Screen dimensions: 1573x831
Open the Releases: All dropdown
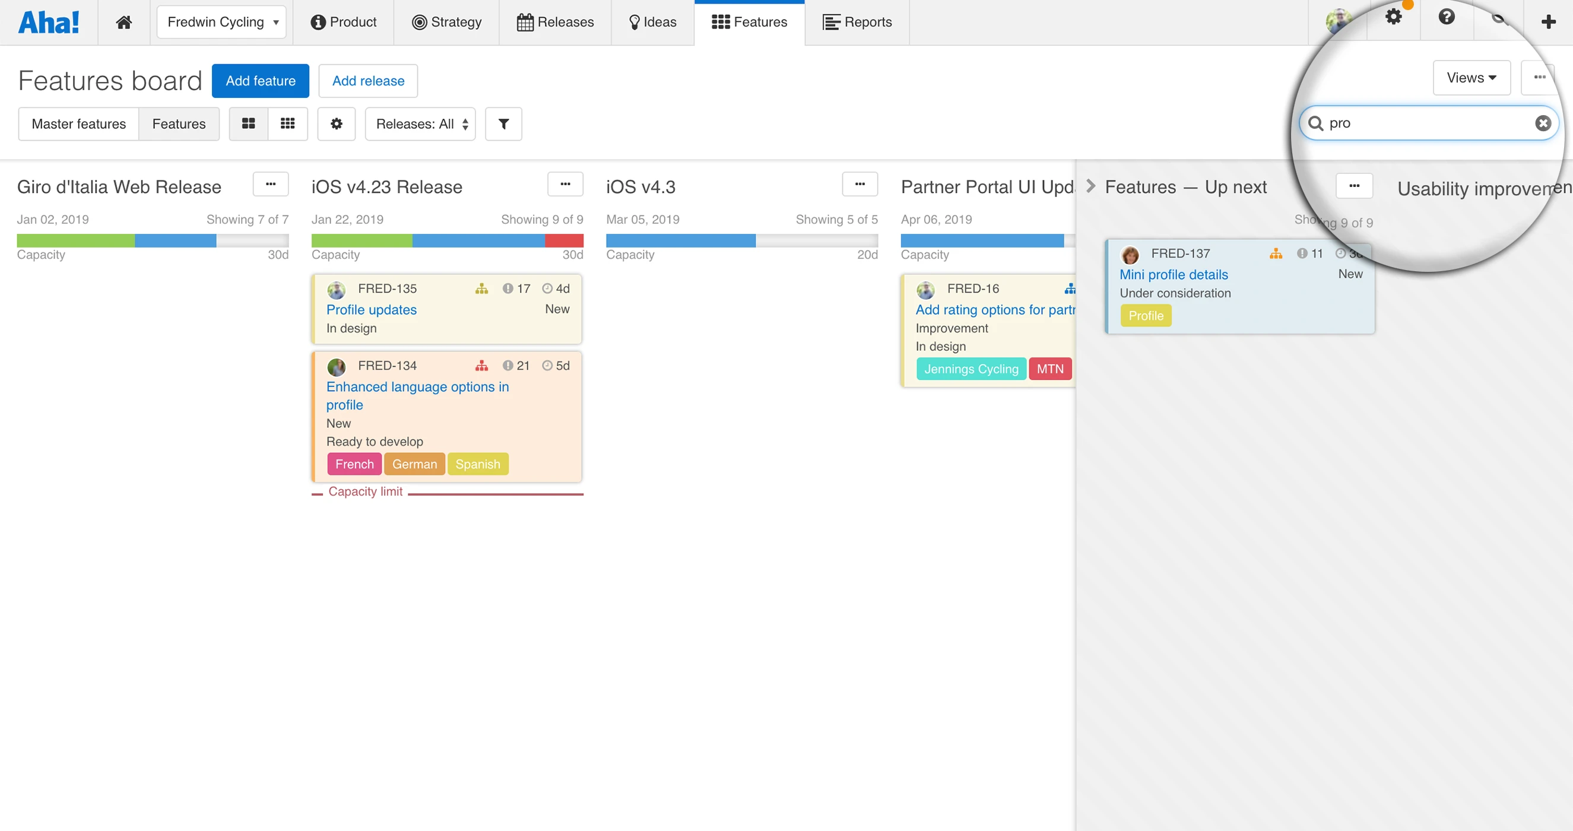[x=420, y=124]
